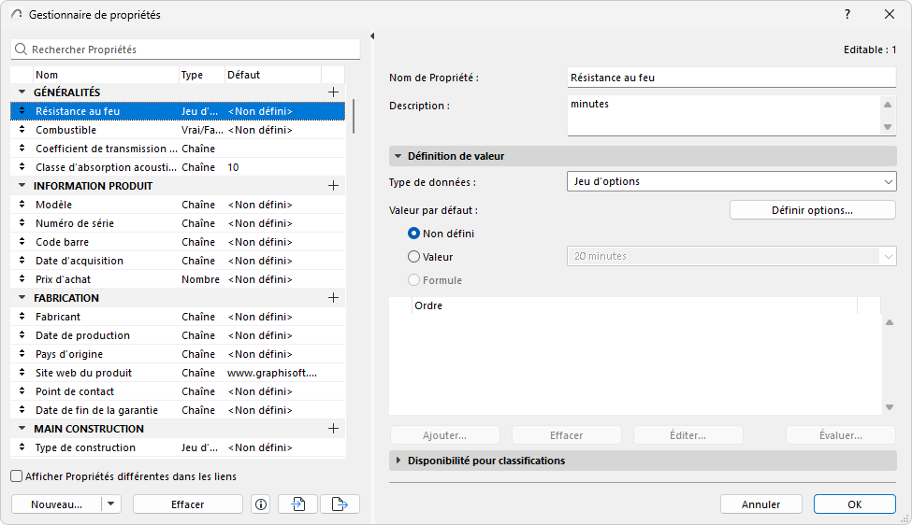The image size is (912, 525).
Task: Select the Combustible property row
Action: [x=103, y=130]
